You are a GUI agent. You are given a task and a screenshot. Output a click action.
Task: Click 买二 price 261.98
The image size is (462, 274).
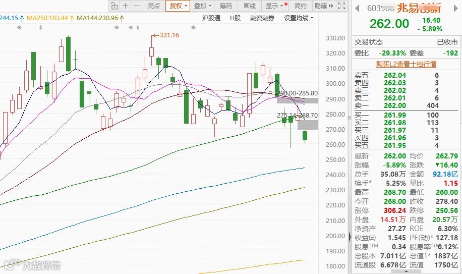tap(395, 123)
